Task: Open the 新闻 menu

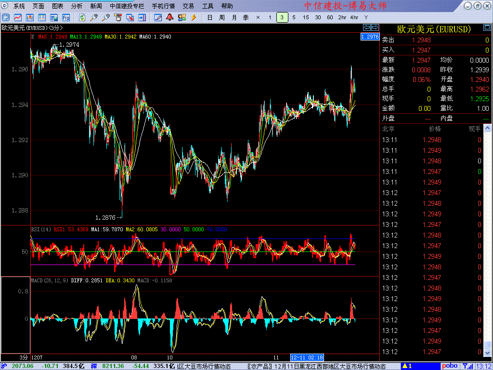Action: pyautogui.click(x=96, y=6)
